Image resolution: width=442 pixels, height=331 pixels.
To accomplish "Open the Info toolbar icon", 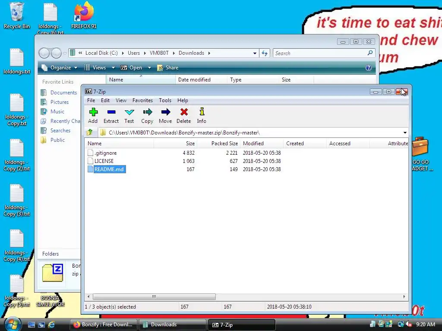I will coord(202,116).
